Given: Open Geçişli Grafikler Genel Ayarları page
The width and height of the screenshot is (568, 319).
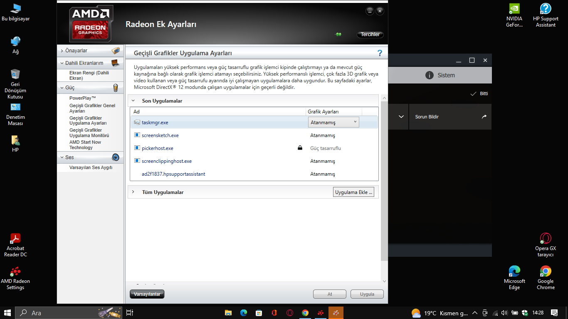Looking at the screenshot, I should [92, 108].
